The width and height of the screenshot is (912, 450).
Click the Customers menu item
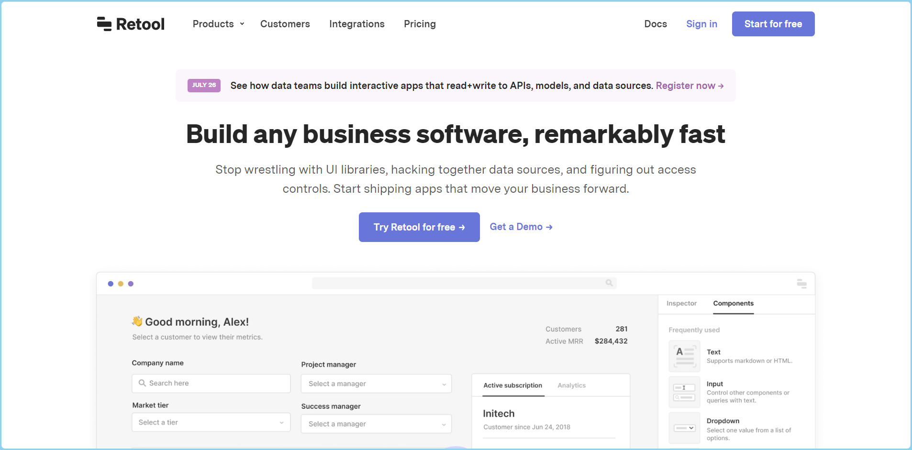click(285, 23)
